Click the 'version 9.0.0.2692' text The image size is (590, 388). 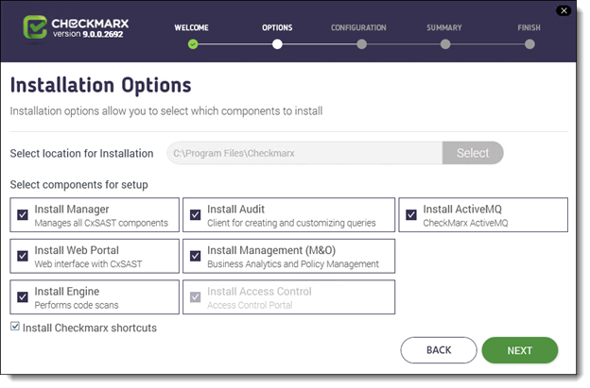coord(88,34)
